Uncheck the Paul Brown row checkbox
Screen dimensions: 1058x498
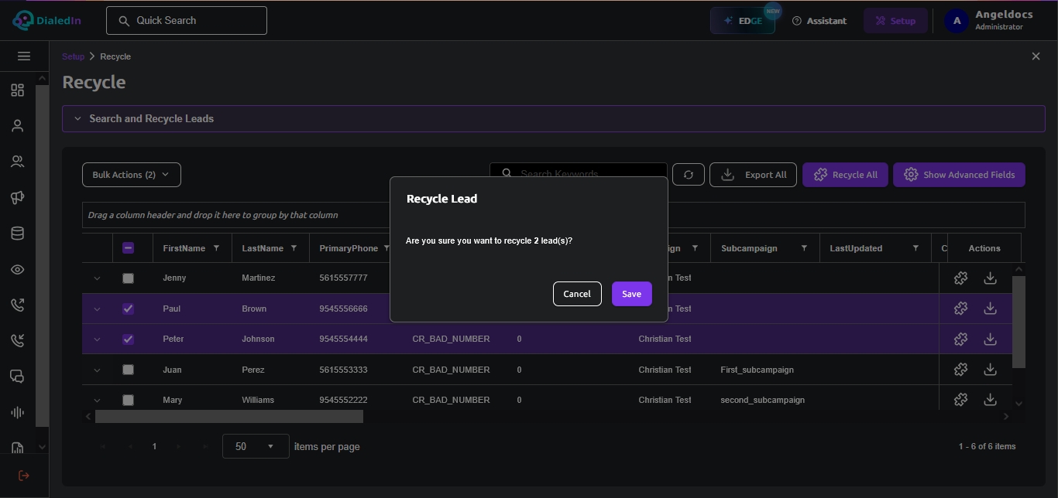point(129,309)
